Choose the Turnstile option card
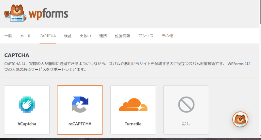 [x=133, y=110]
